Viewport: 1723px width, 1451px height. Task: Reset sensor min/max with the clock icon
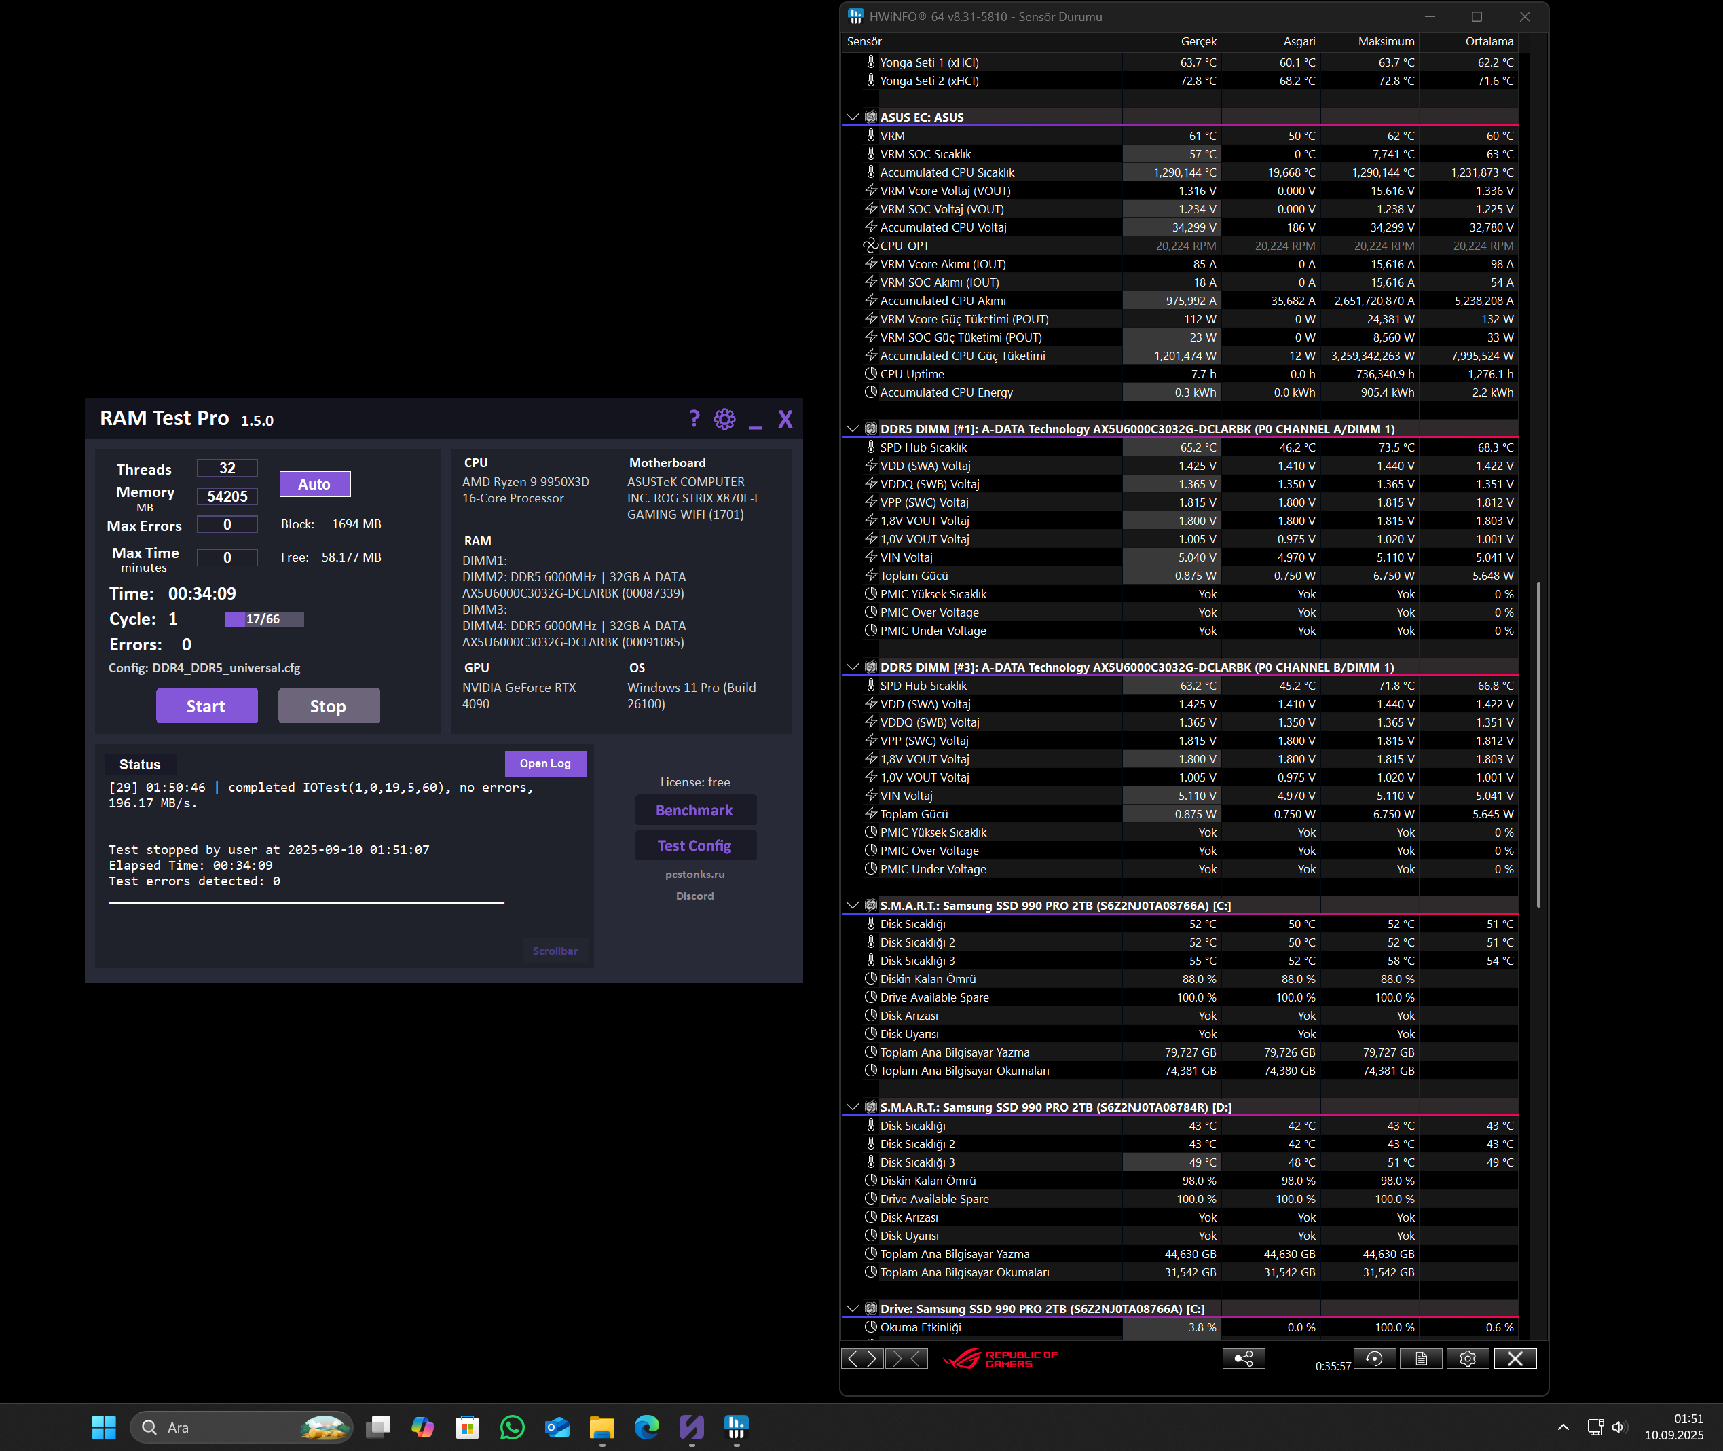1374,1359
